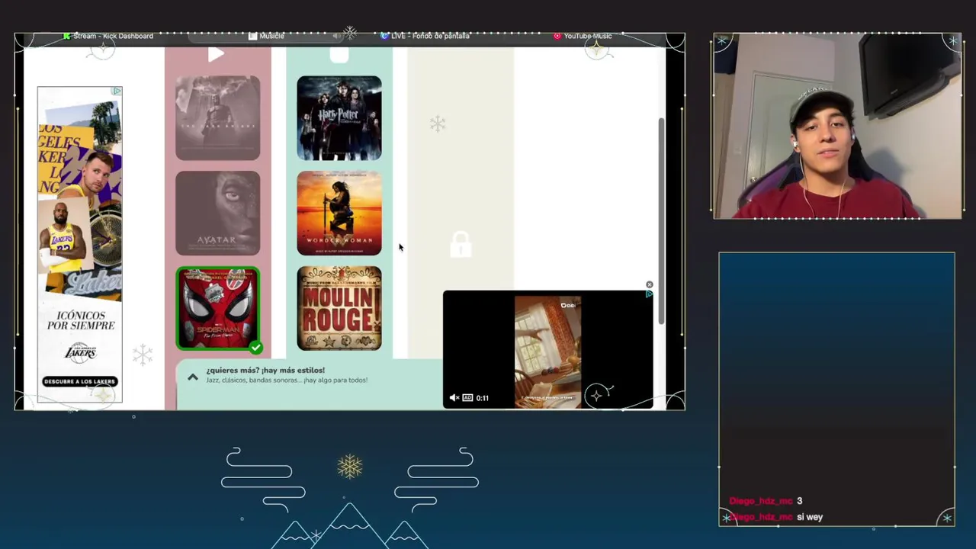The height and width of the screenshot is (549, 976).
Task: Click the AdChoices icon on the video ad
Action: 649,294
